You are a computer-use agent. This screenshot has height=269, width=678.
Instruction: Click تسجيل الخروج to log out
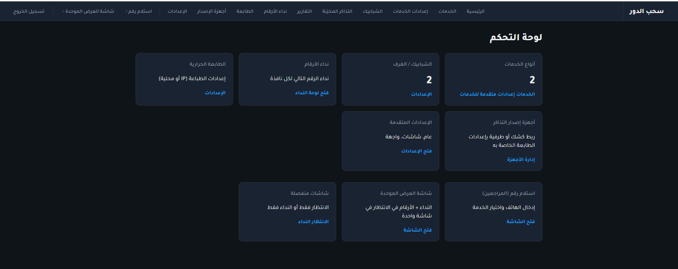[x=29, y=11]
